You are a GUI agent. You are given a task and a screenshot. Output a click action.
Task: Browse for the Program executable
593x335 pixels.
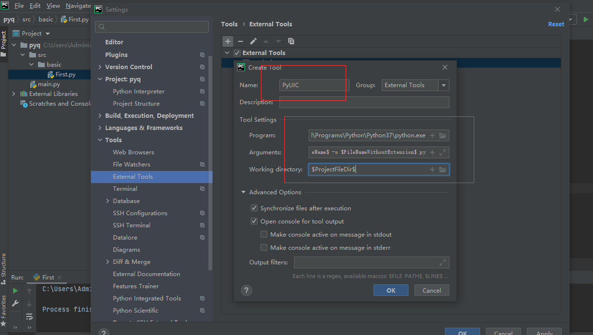tap(443, 135)
